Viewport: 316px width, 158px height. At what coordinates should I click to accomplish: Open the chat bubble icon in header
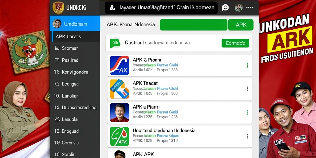click(x=225, y=8)
